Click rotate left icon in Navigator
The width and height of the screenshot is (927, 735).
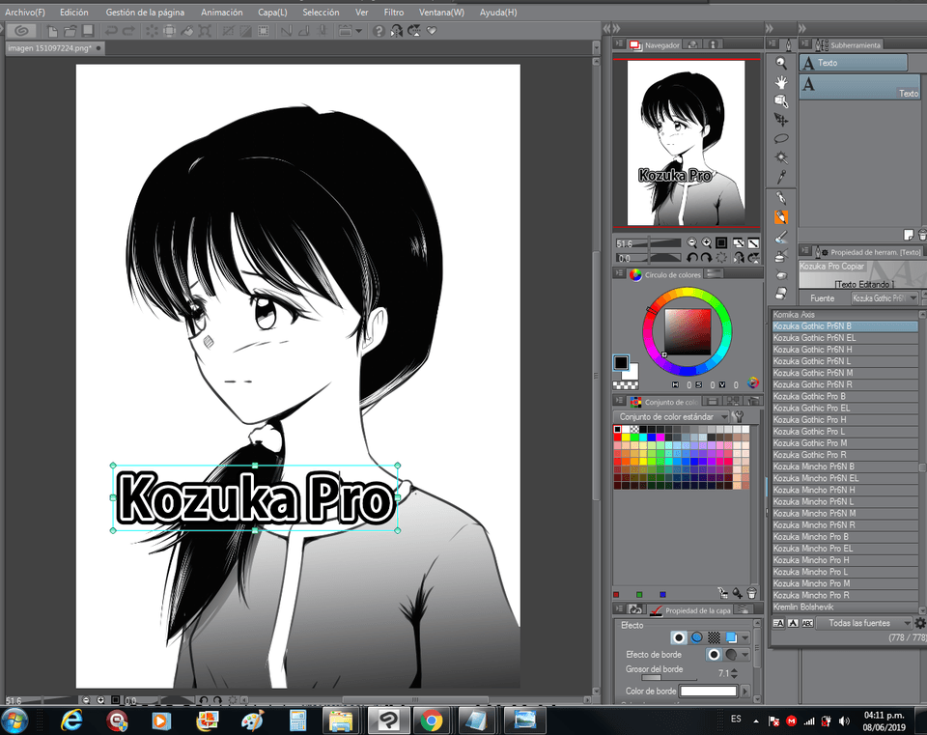tap(692, 258)
